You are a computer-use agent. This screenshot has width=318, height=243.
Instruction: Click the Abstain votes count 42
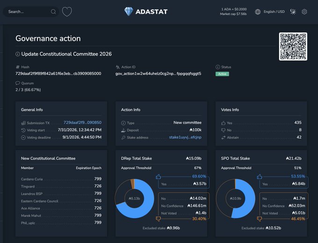point(299,137)
